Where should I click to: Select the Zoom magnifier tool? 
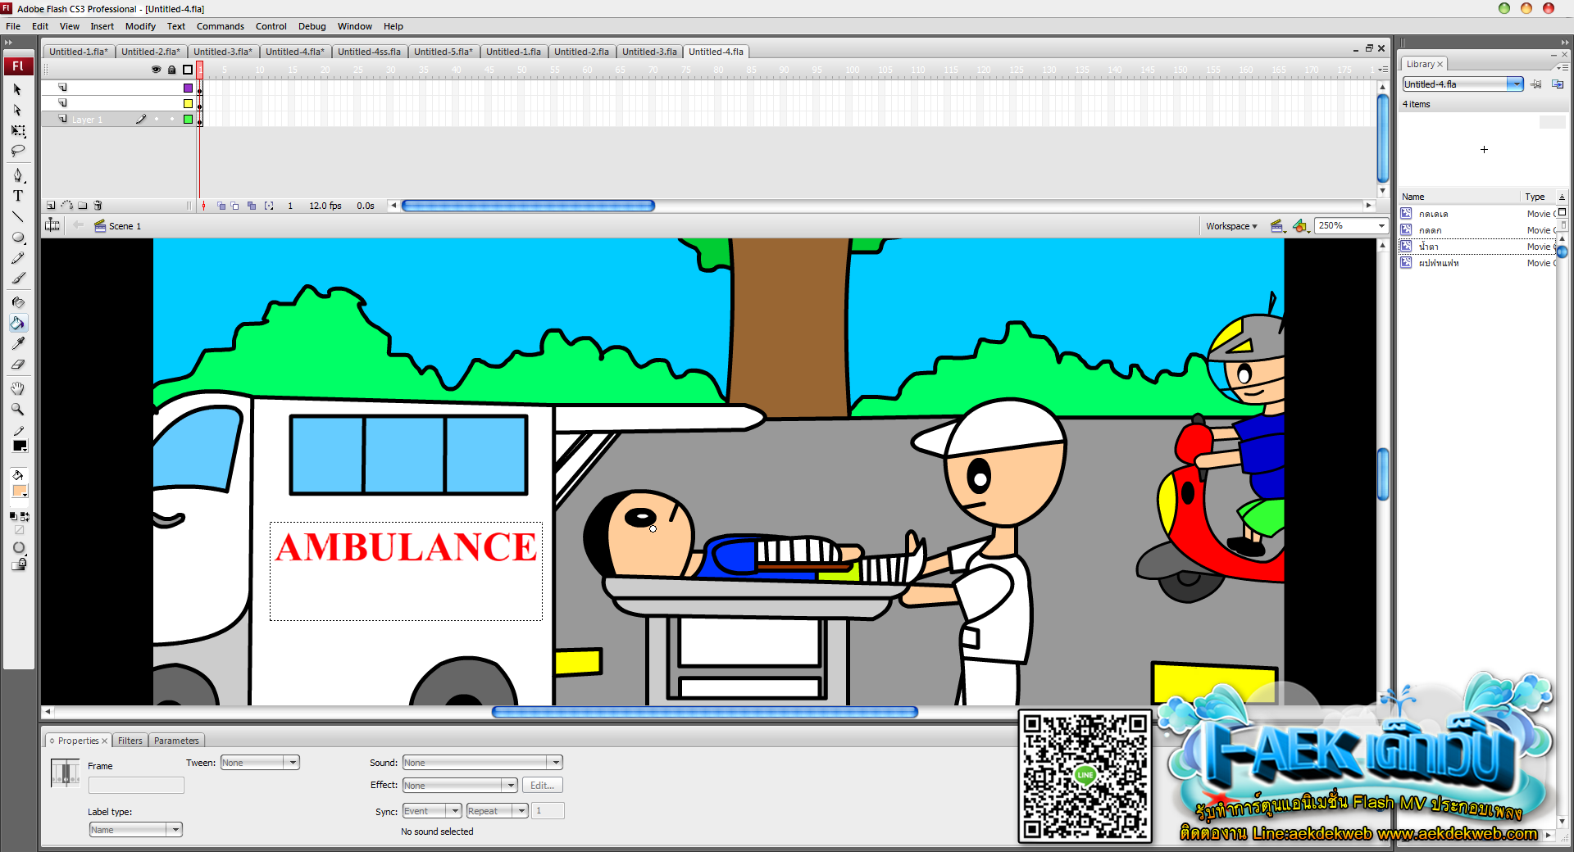point(18,409)
